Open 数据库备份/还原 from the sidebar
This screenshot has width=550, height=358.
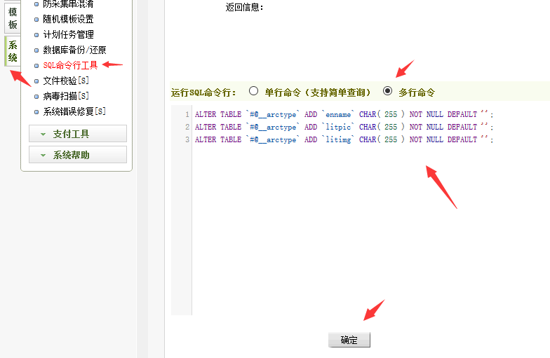74,50
